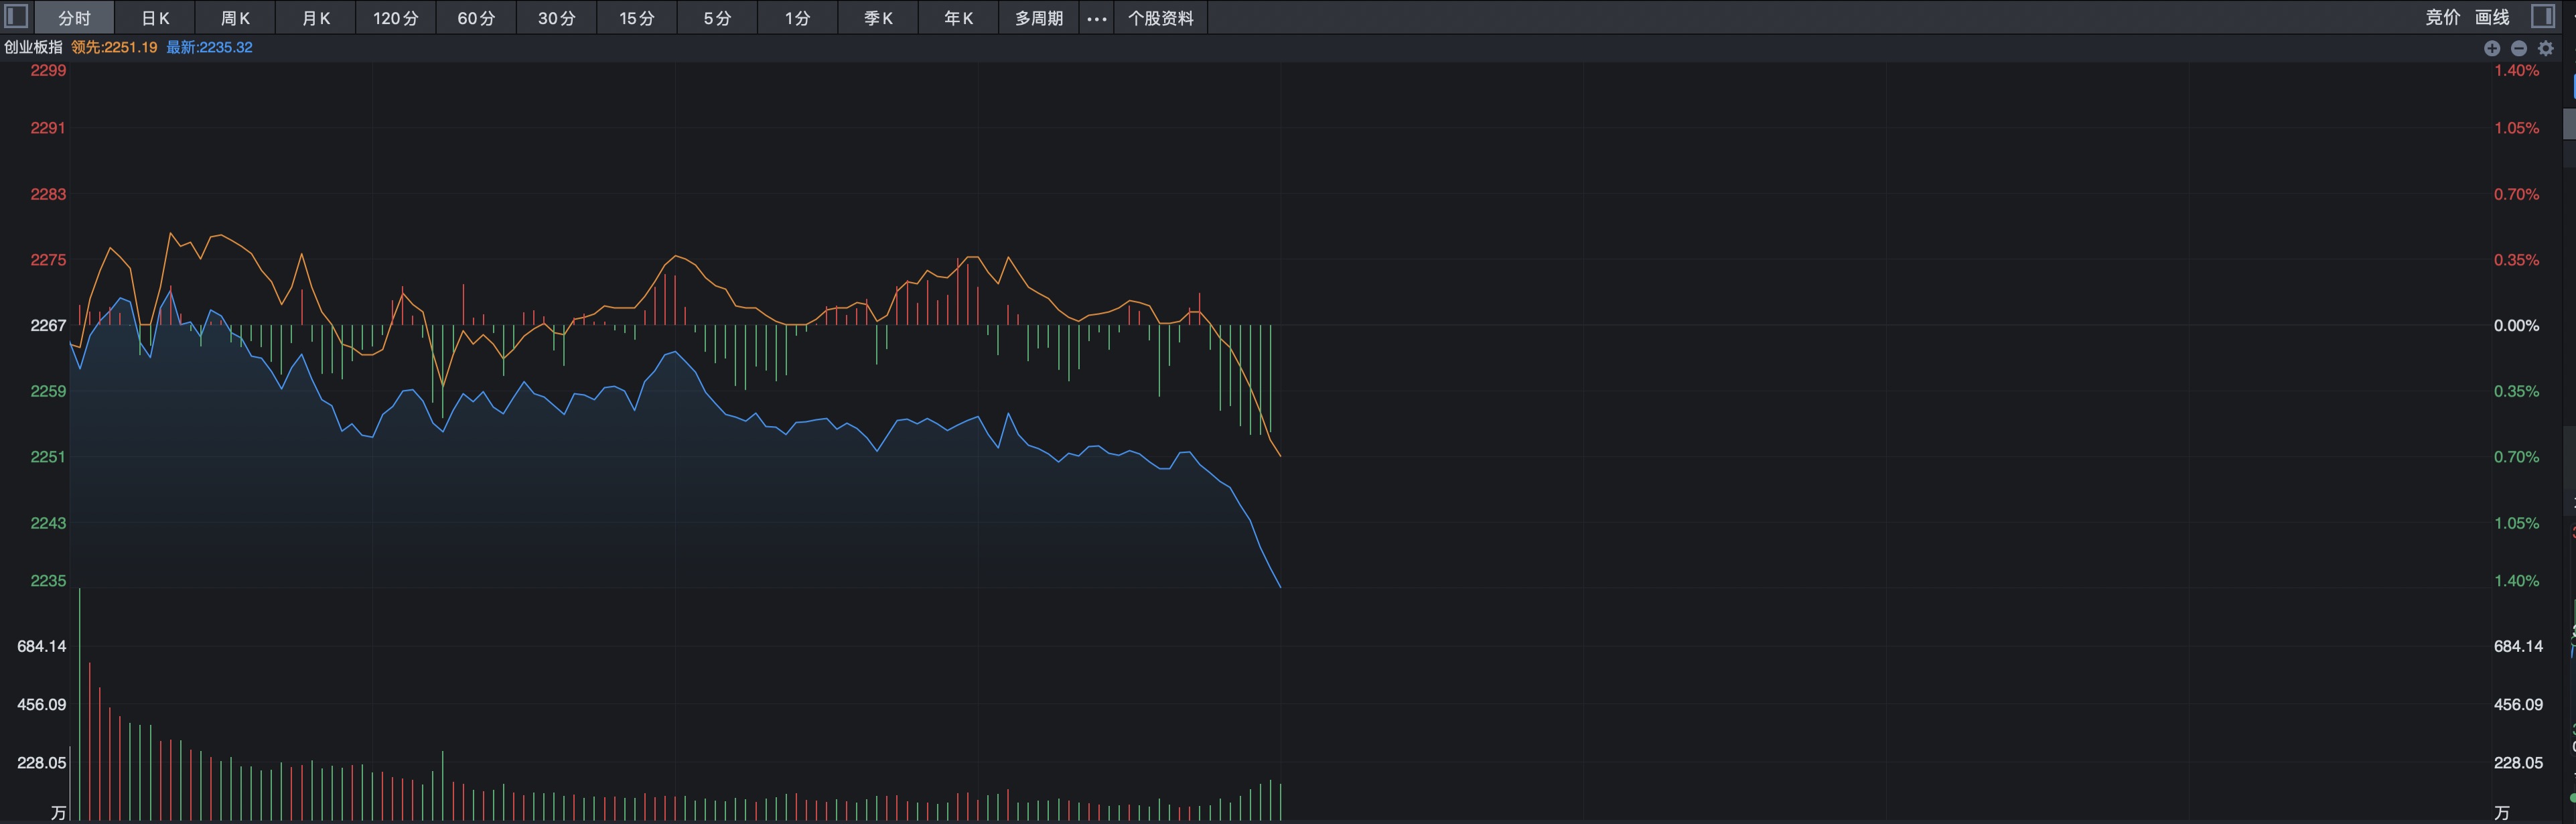This screenshot has width=2576, height=824.
Task: Open the 多周期 multi-period view
Action: click(x=1036, y=17)
